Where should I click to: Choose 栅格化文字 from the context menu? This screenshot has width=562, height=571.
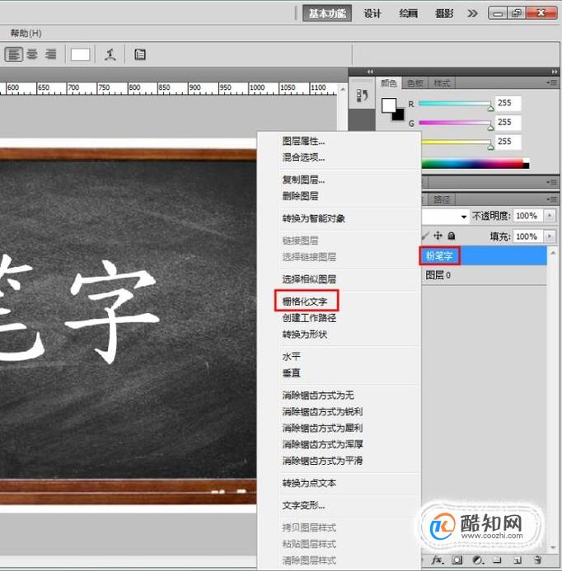pyautogui.click(x=305, y=302)
